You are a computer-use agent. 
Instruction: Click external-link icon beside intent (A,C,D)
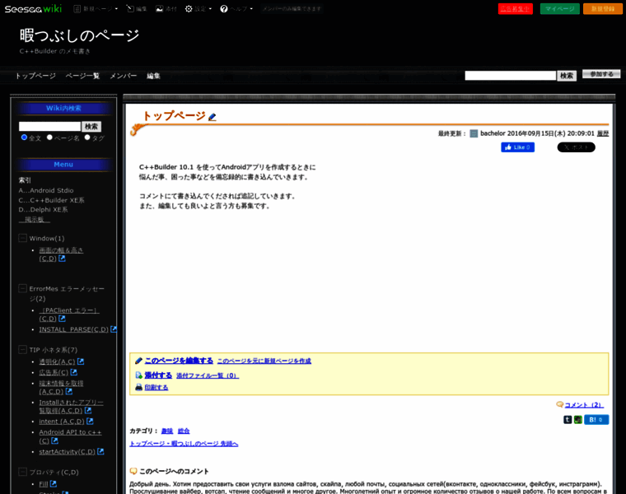[x=90, y=421]
